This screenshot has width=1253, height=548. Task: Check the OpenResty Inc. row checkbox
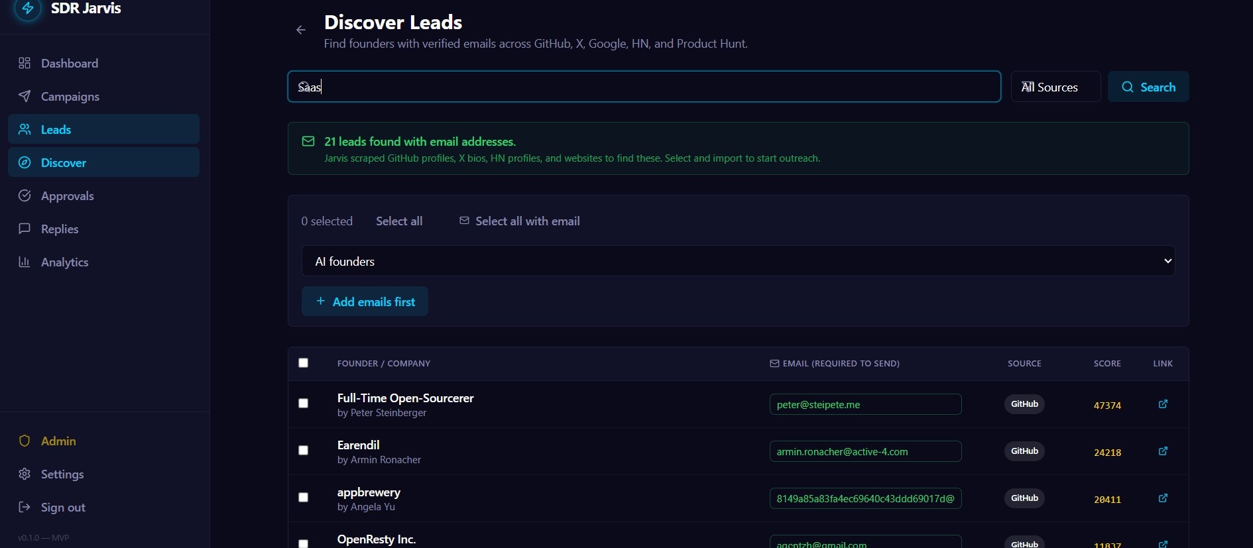click(304, 544)
